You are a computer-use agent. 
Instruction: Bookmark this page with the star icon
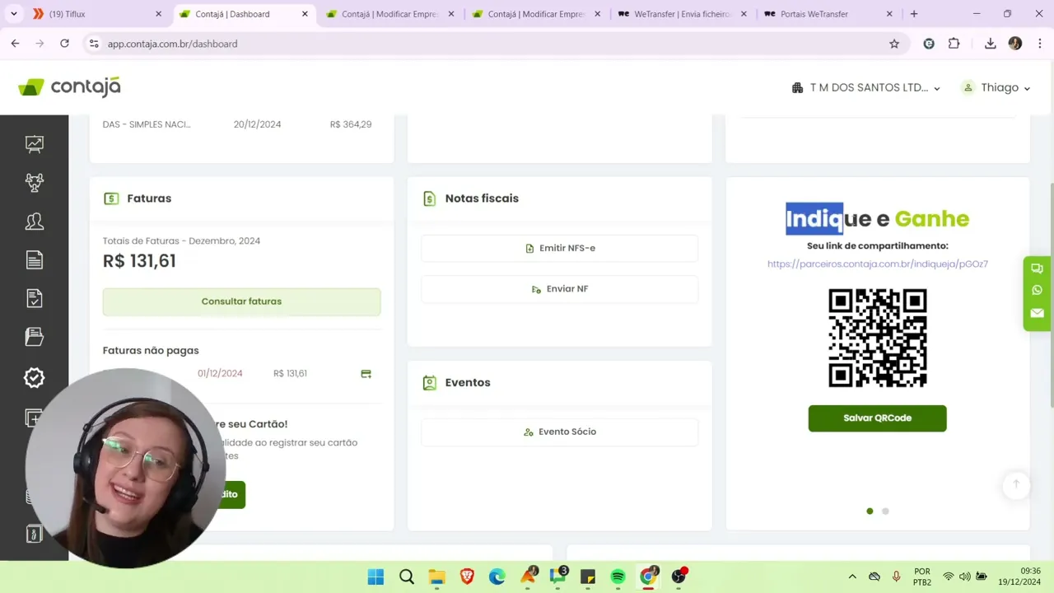click(x=894, y=44)
